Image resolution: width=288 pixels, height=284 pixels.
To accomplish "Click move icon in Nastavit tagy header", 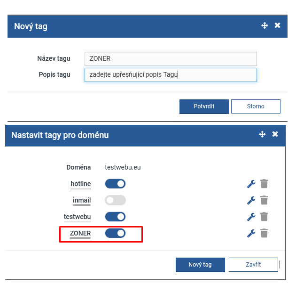I will tap(263, 135).
